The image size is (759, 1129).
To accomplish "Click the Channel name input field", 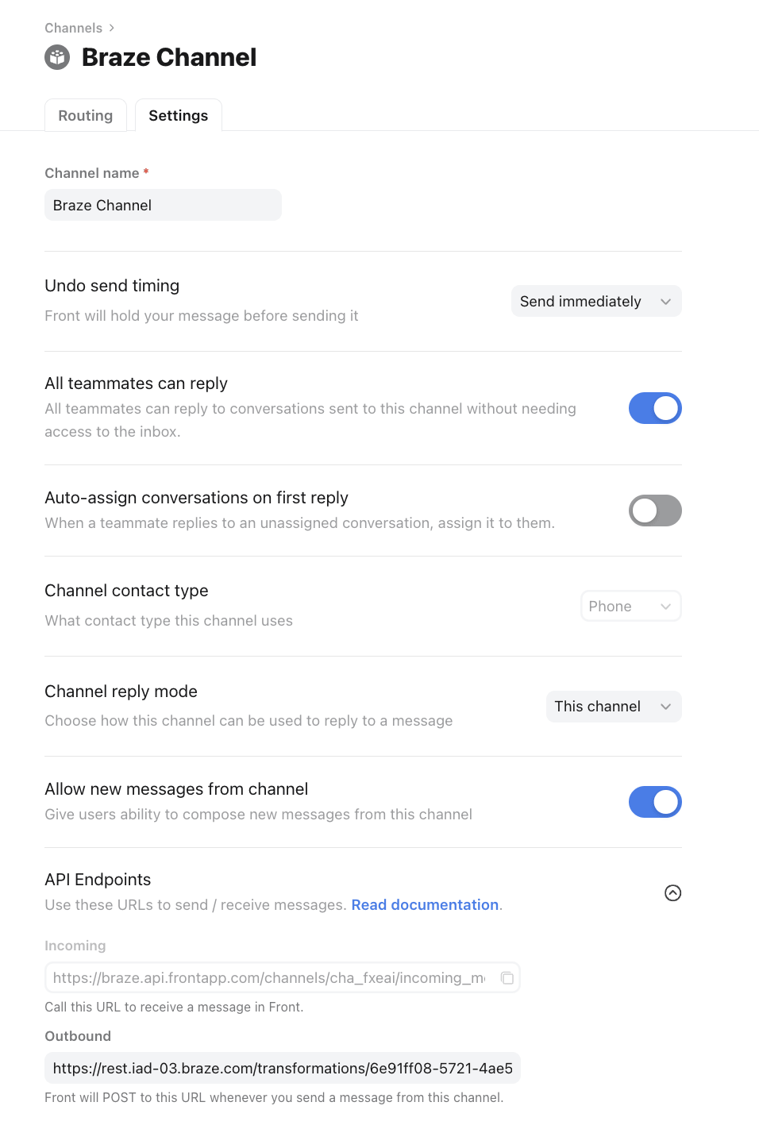I will click(163, 205).
